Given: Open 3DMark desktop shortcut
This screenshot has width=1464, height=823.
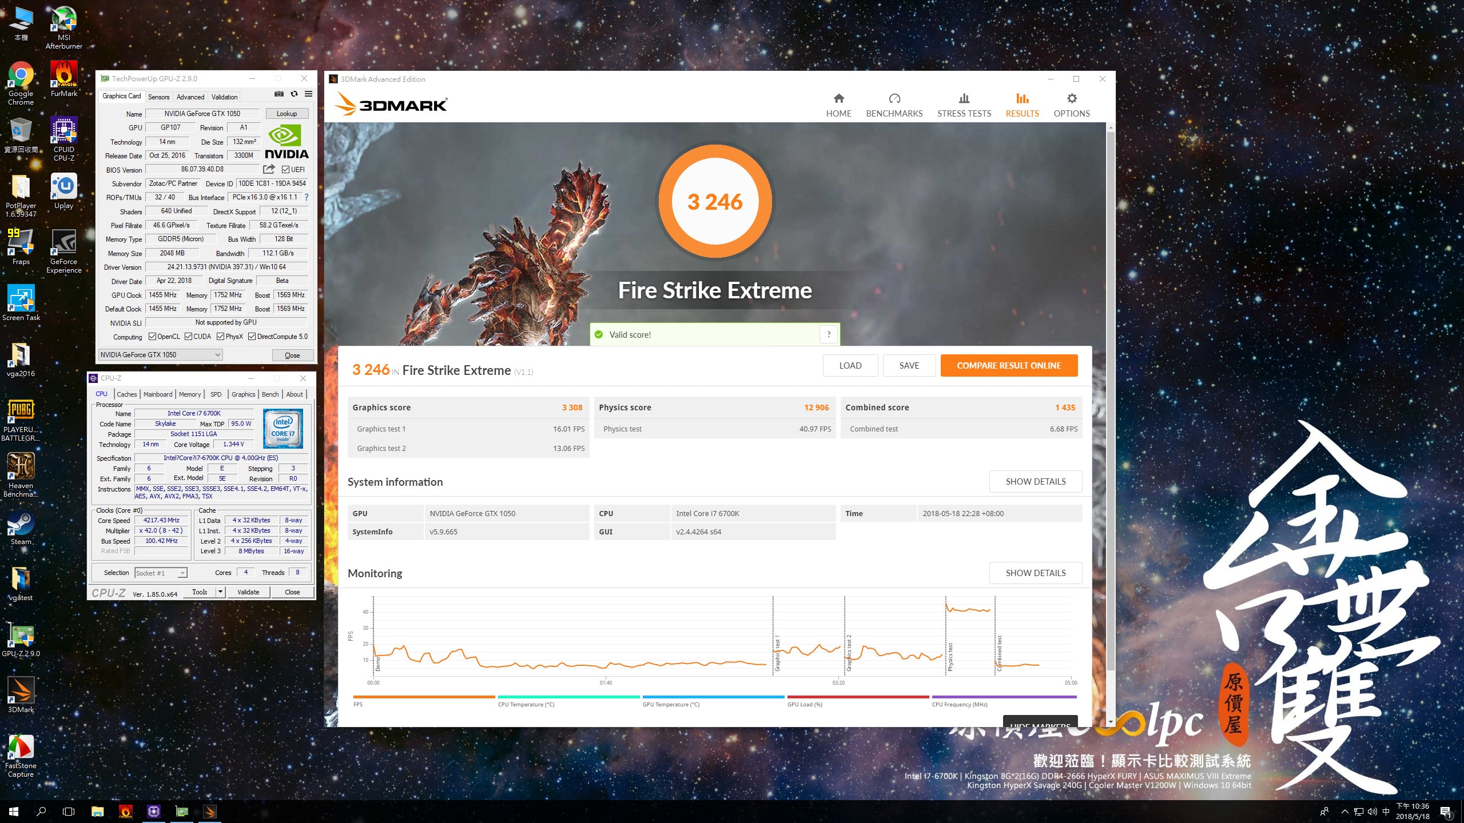Looking at the screenshot, I should click(21, 695).
